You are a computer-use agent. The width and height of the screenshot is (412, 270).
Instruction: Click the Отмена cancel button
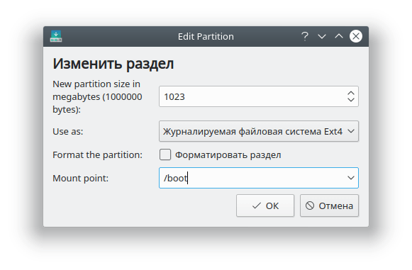(329, 206)
